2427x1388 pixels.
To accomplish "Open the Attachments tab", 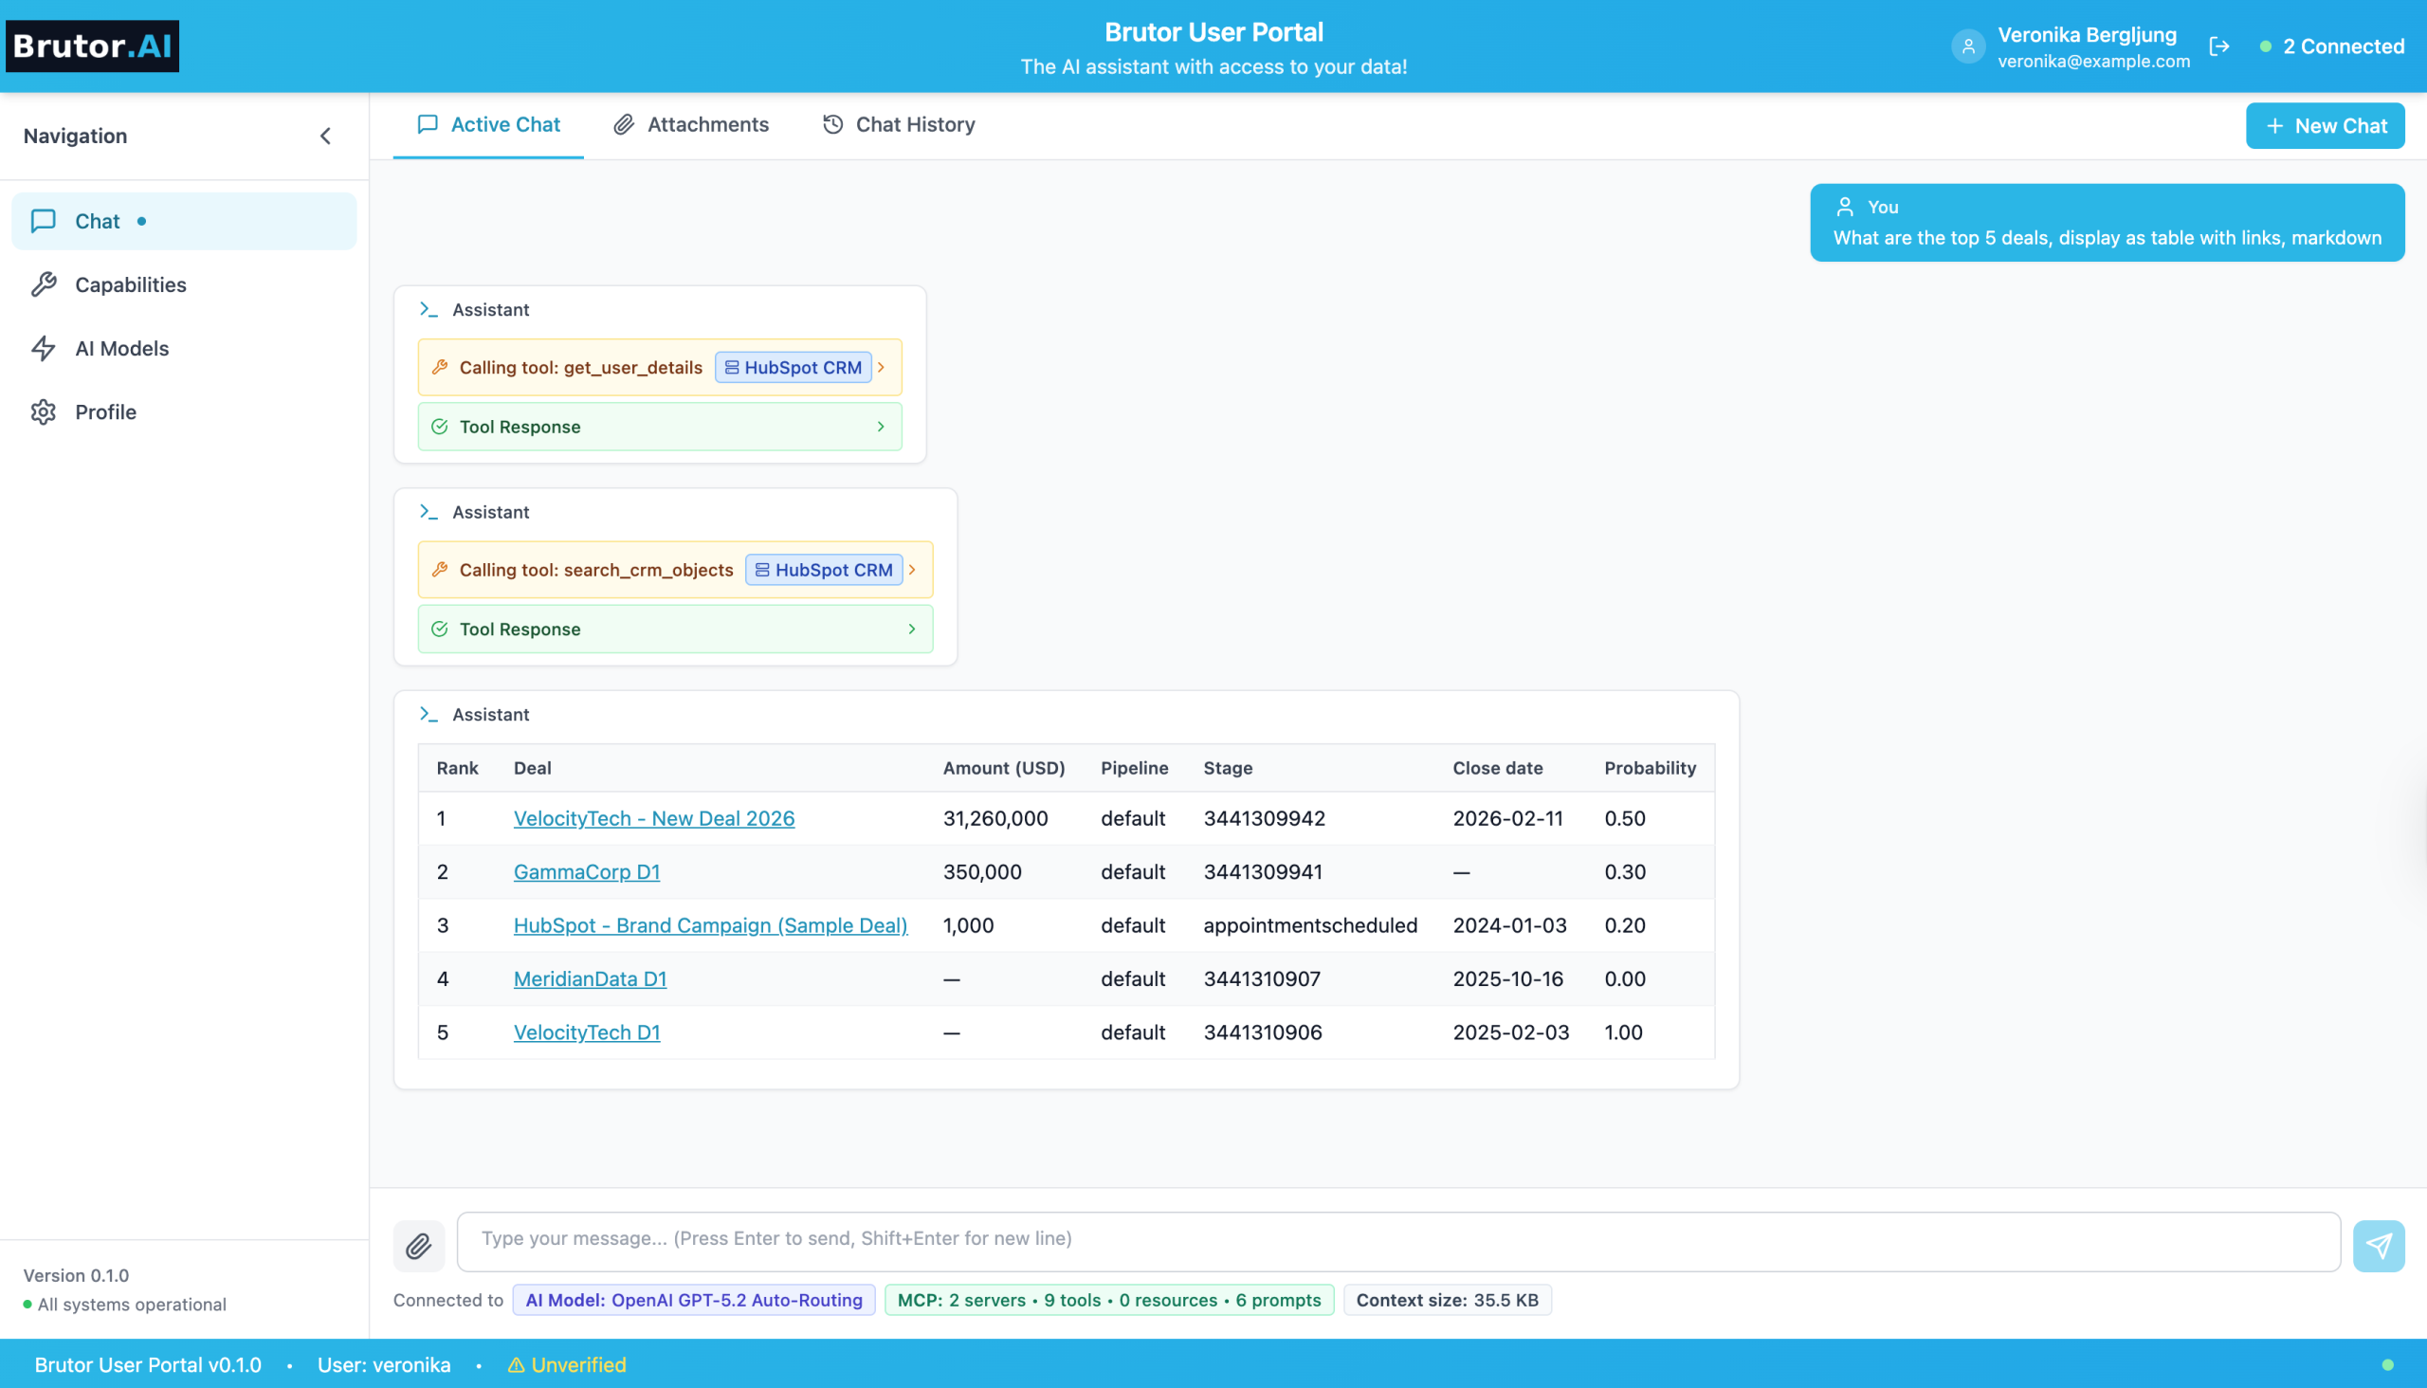I will click(690, 124).
